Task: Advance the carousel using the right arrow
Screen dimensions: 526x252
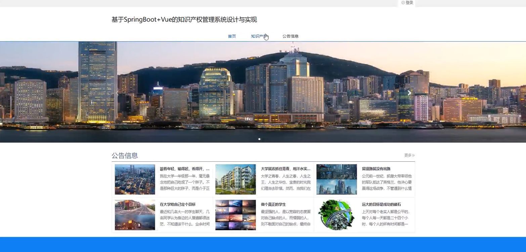Action: click(x=408, y=93)
